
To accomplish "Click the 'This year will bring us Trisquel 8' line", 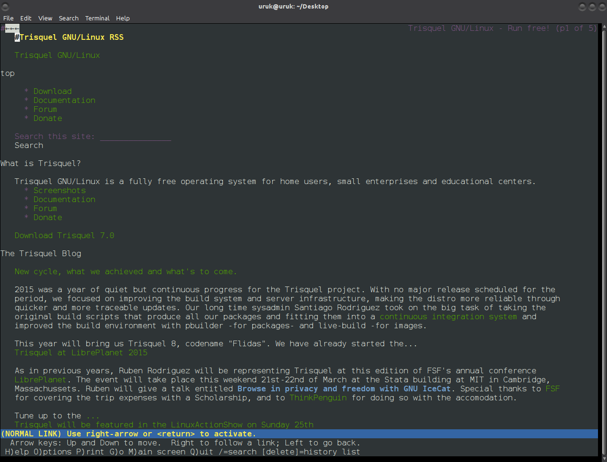I will (x=216, y=343).
